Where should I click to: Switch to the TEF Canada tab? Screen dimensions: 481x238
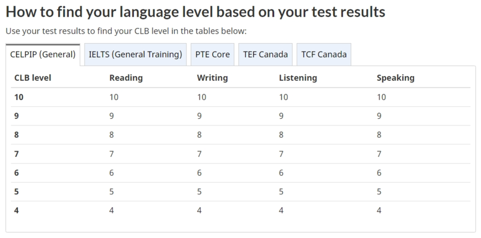[x=265, y=55]
